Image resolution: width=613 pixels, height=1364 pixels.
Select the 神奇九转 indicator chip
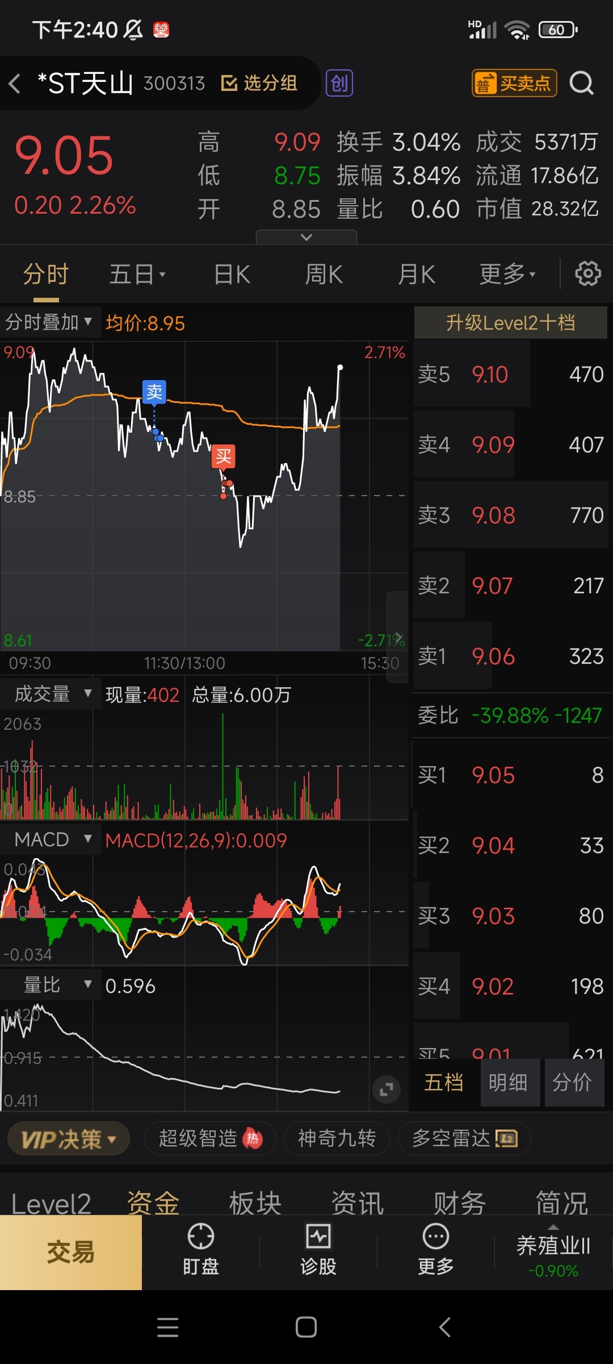[337, 1138]
